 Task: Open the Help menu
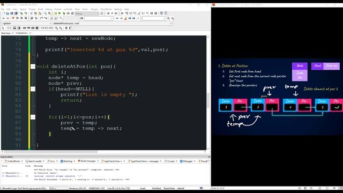(126, 9)
